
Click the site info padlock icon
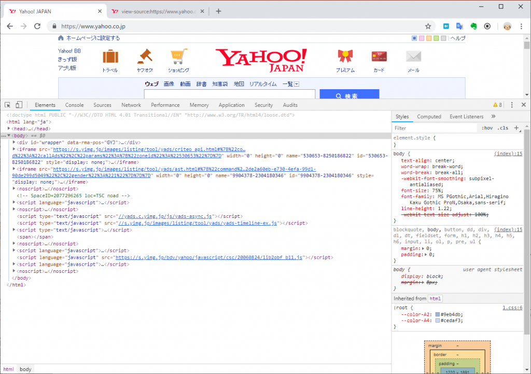click(x=54, y=26)
